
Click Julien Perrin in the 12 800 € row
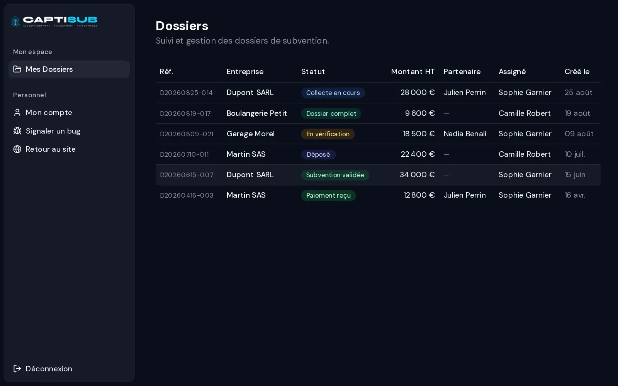[x=465, y=195]
